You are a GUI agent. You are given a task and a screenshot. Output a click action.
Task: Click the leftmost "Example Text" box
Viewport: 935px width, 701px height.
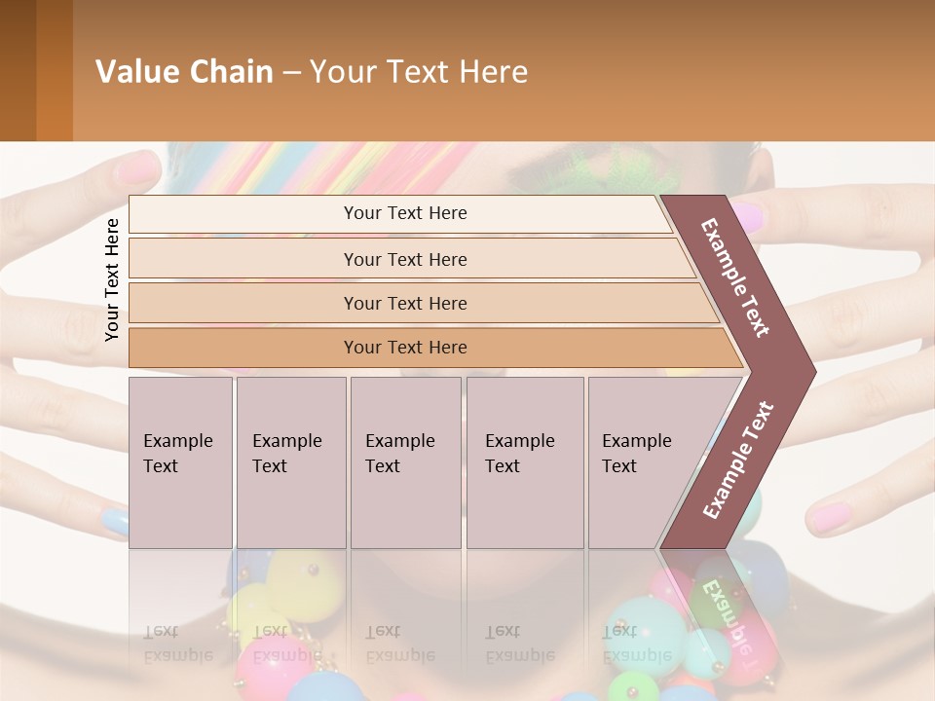point(180,462)
